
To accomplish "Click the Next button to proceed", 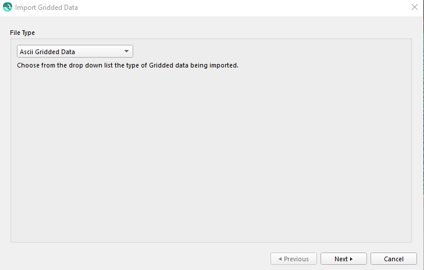I will [344, 259].
